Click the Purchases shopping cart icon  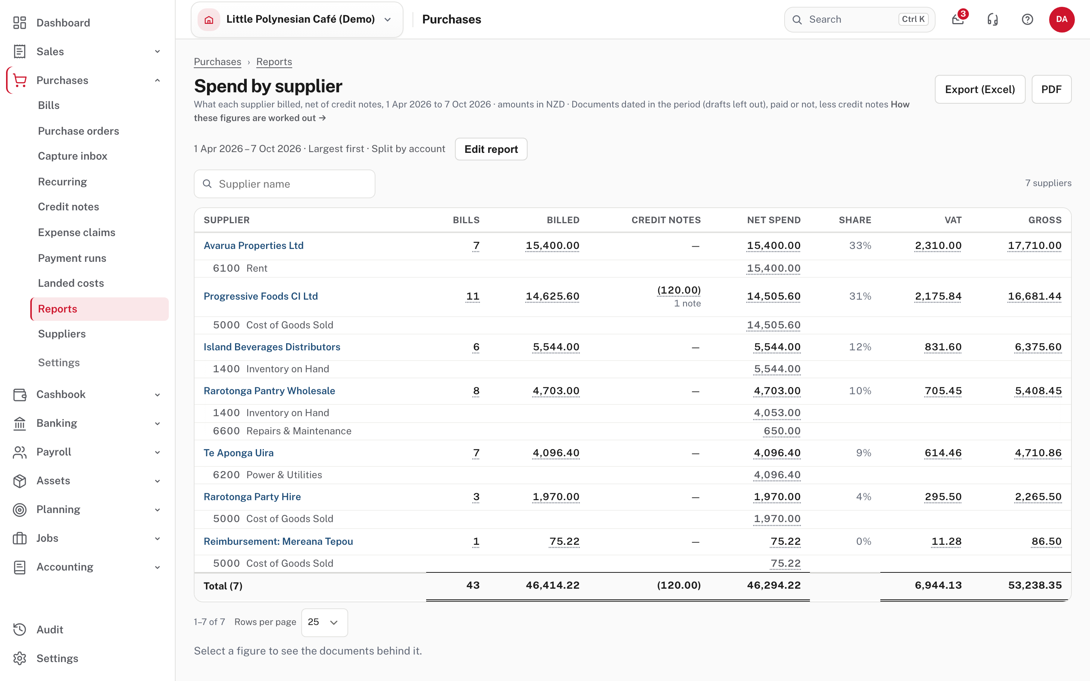[19, 80]
